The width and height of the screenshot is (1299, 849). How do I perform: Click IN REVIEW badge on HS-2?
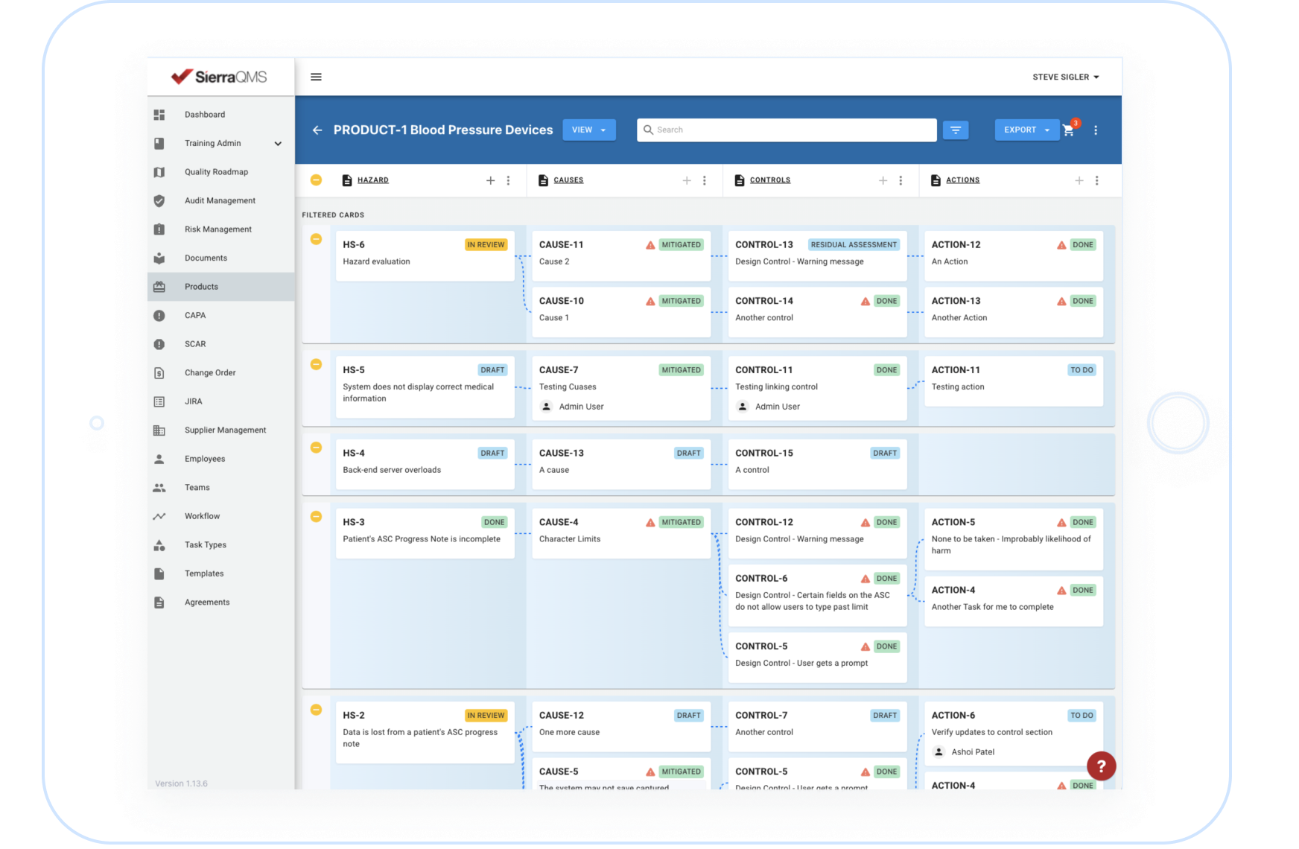486,716
